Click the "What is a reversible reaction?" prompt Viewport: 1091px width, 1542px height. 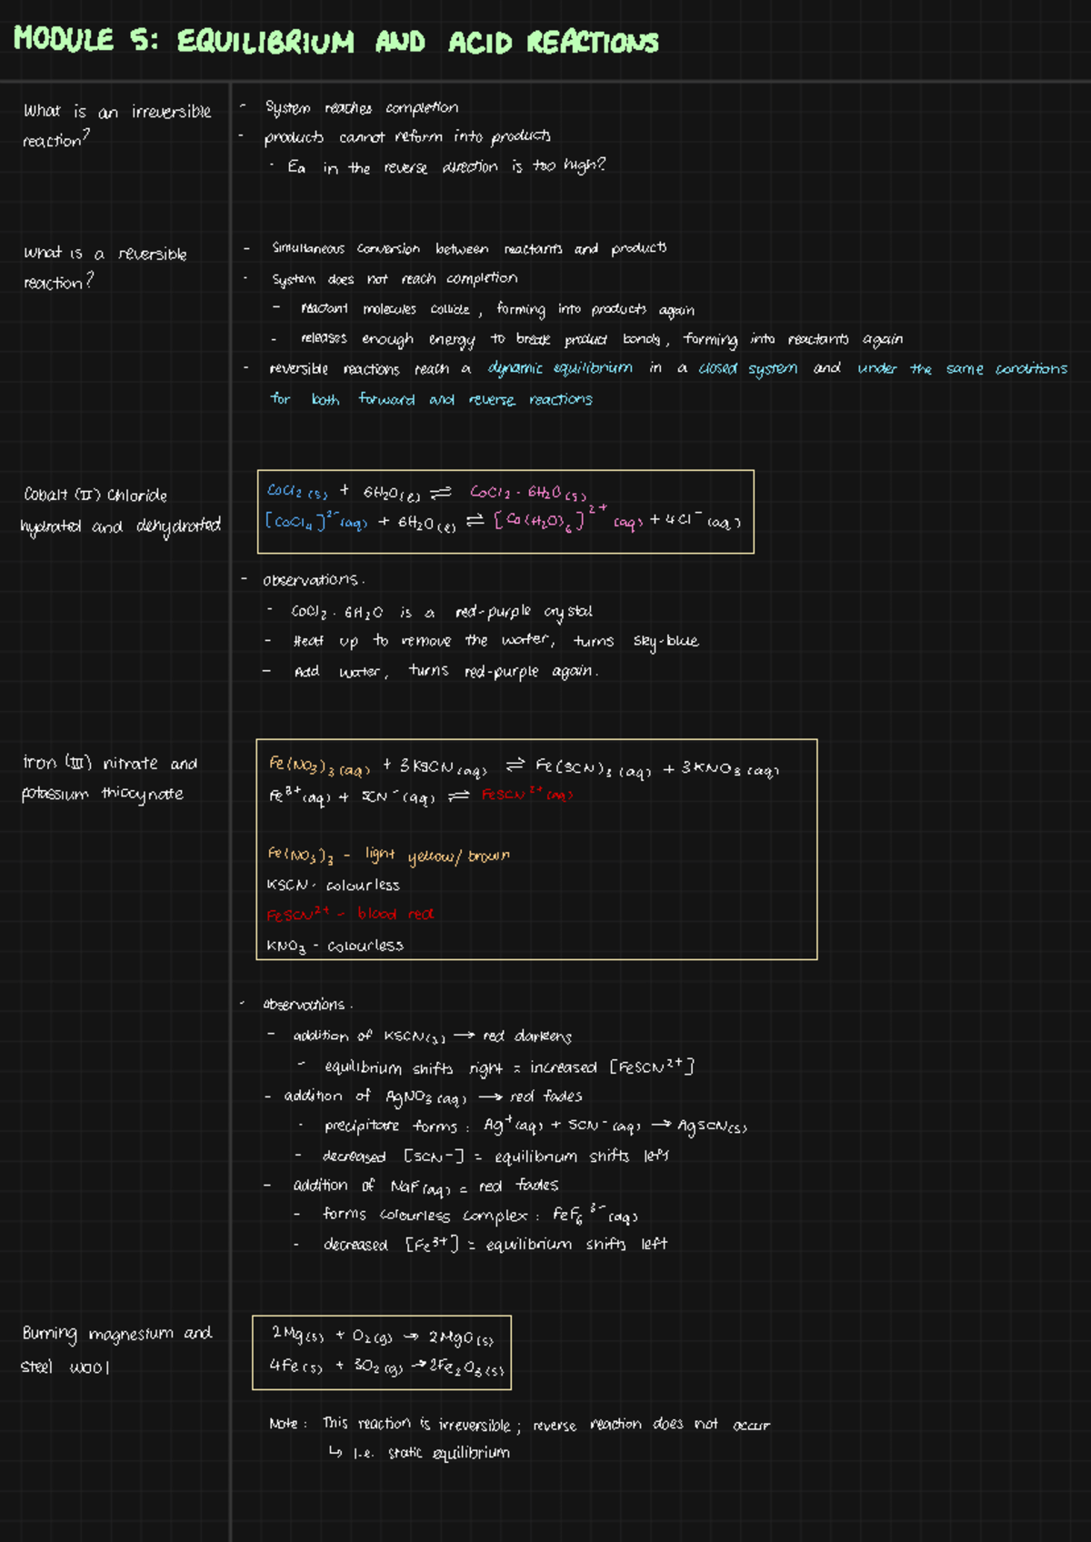[x=105, y=267]
